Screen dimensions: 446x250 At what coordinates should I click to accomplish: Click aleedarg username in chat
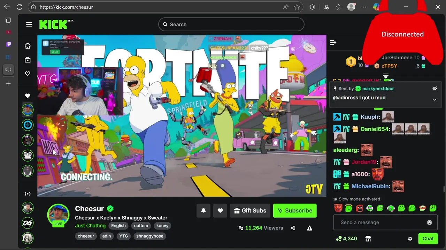pos(346,150)
